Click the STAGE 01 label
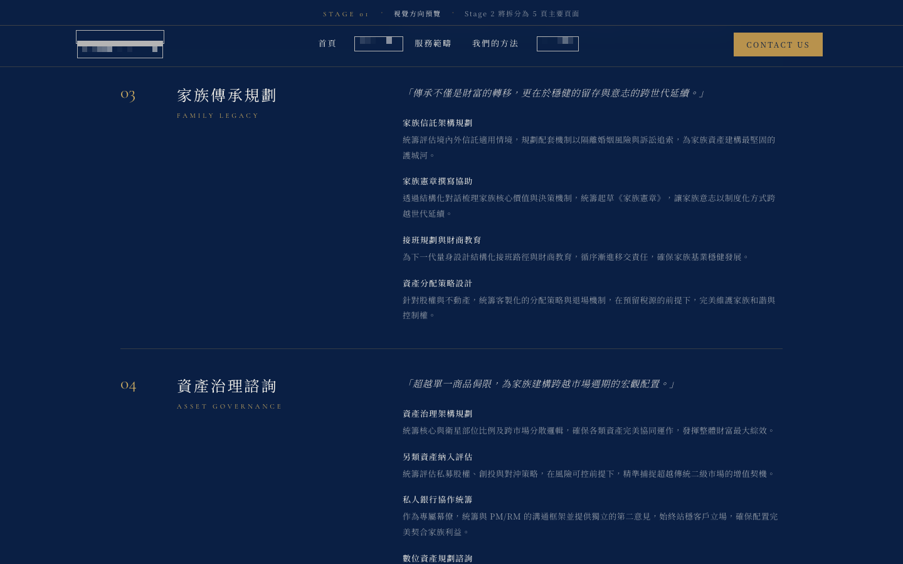Screen dimensions: 903x564 346,14
